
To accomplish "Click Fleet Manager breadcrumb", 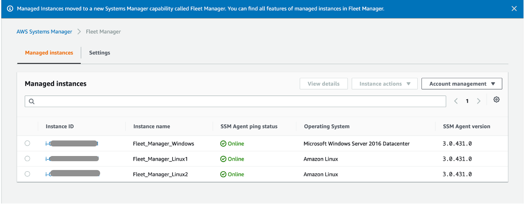I will click(104, 32).
